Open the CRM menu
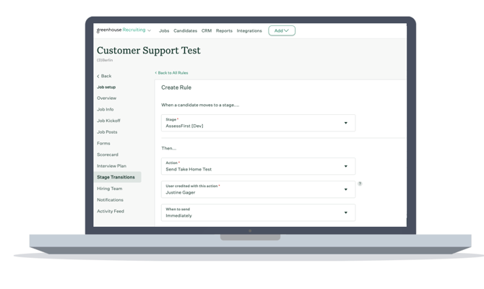The image size is (484, 289). 207,30
